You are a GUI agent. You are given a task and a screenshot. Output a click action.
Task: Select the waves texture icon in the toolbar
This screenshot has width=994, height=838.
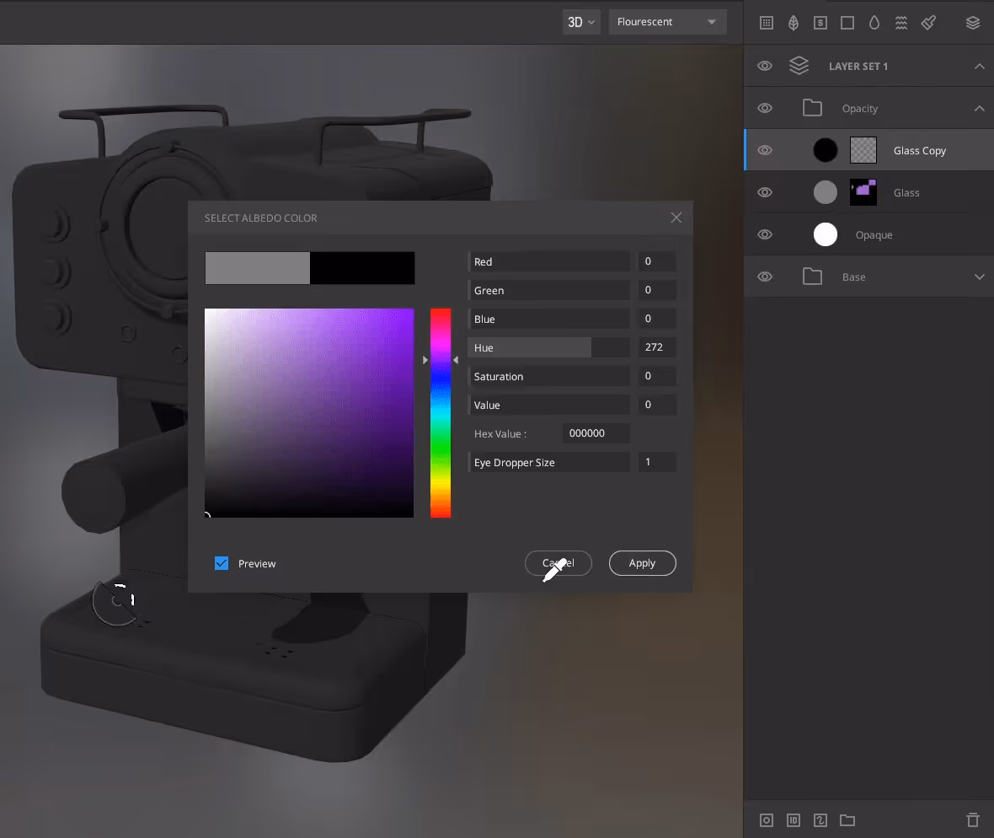click(901, 23)
